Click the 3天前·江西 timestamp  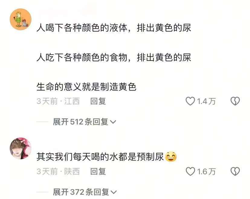58,101
